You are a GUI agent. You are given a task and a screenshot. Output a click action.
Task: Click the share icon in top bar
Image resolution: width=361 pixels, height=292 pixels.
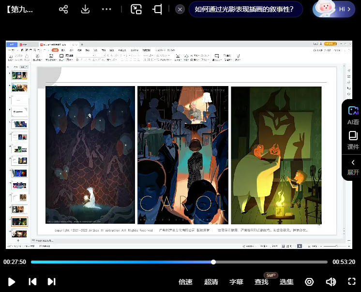[63, 9]
